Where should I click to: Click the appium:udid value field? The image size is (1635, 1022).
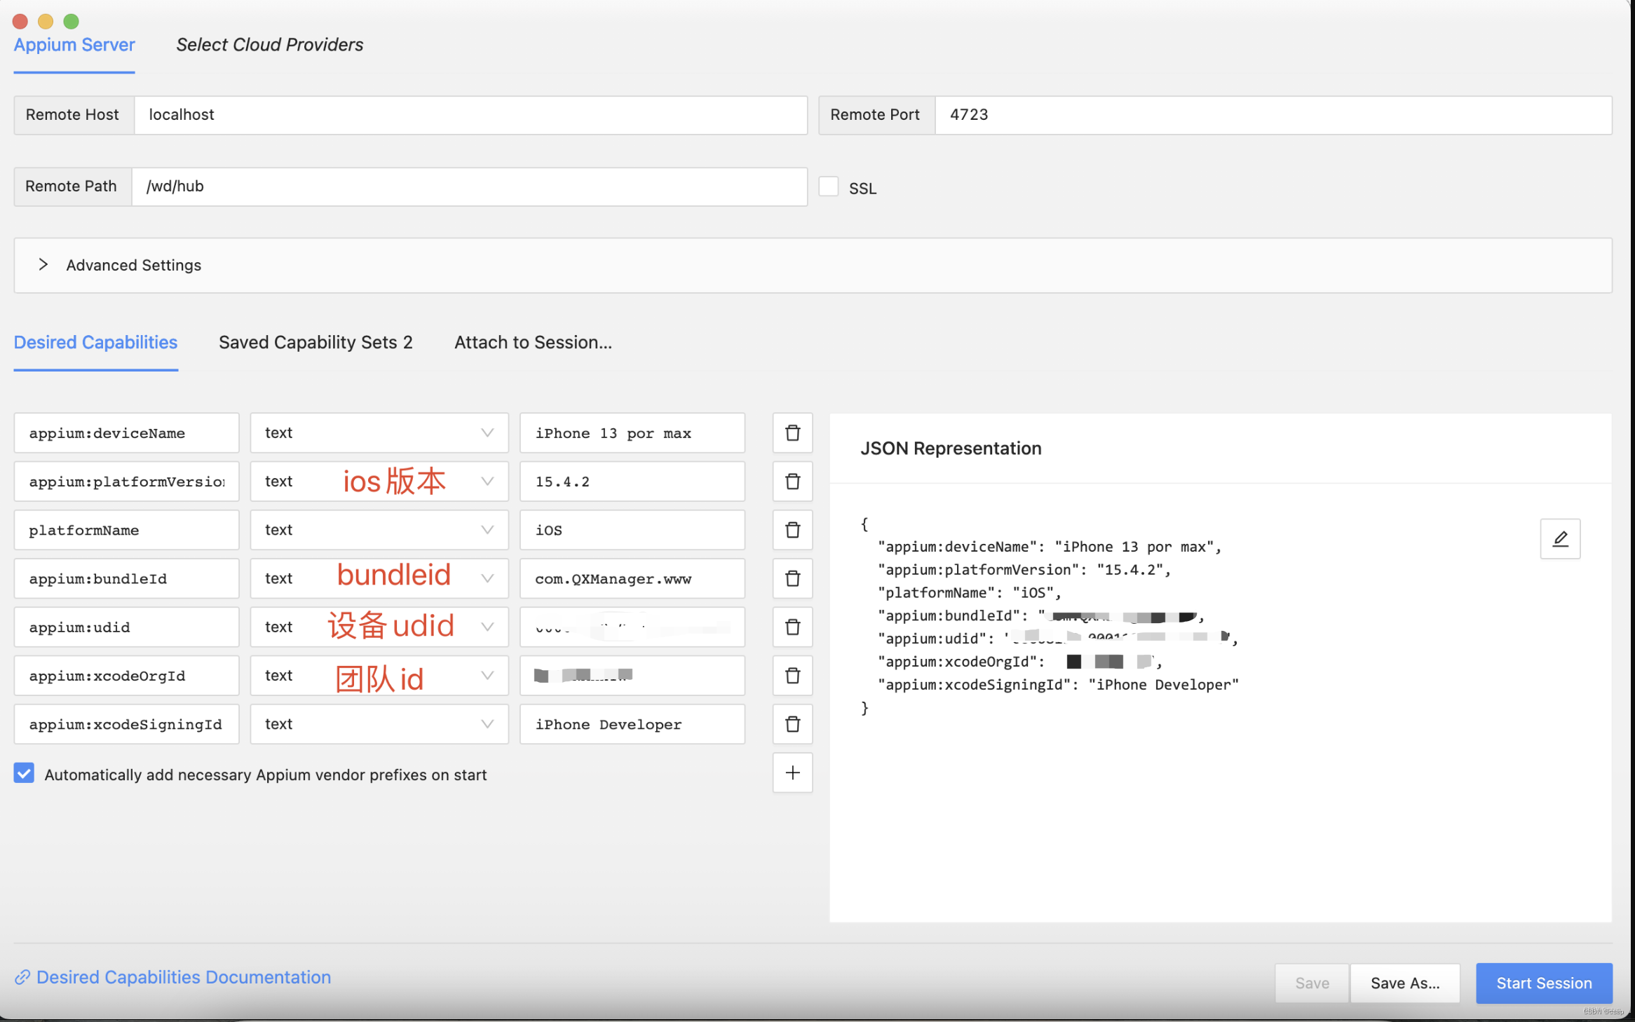pos(632,627)
